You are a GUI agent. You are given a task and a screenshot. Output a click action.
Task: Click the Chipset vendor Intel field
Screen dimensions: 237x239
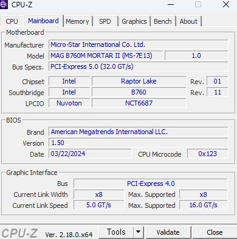click(x=69, y=81)
